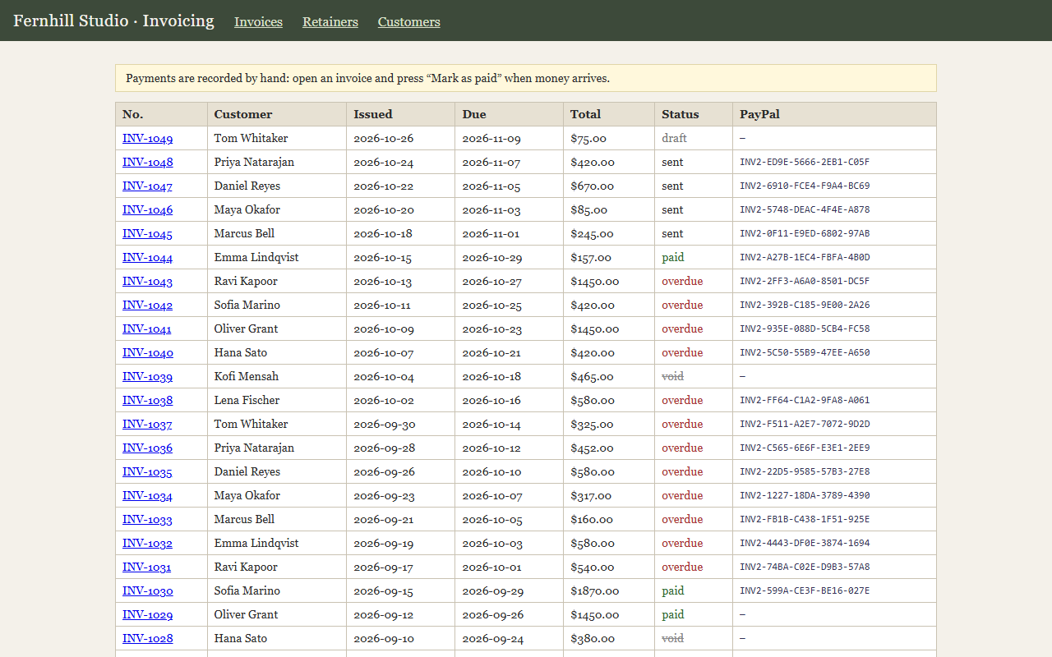The image size is (1052, 657).
Task: Open invoice INV-1048
Action: 148,163
